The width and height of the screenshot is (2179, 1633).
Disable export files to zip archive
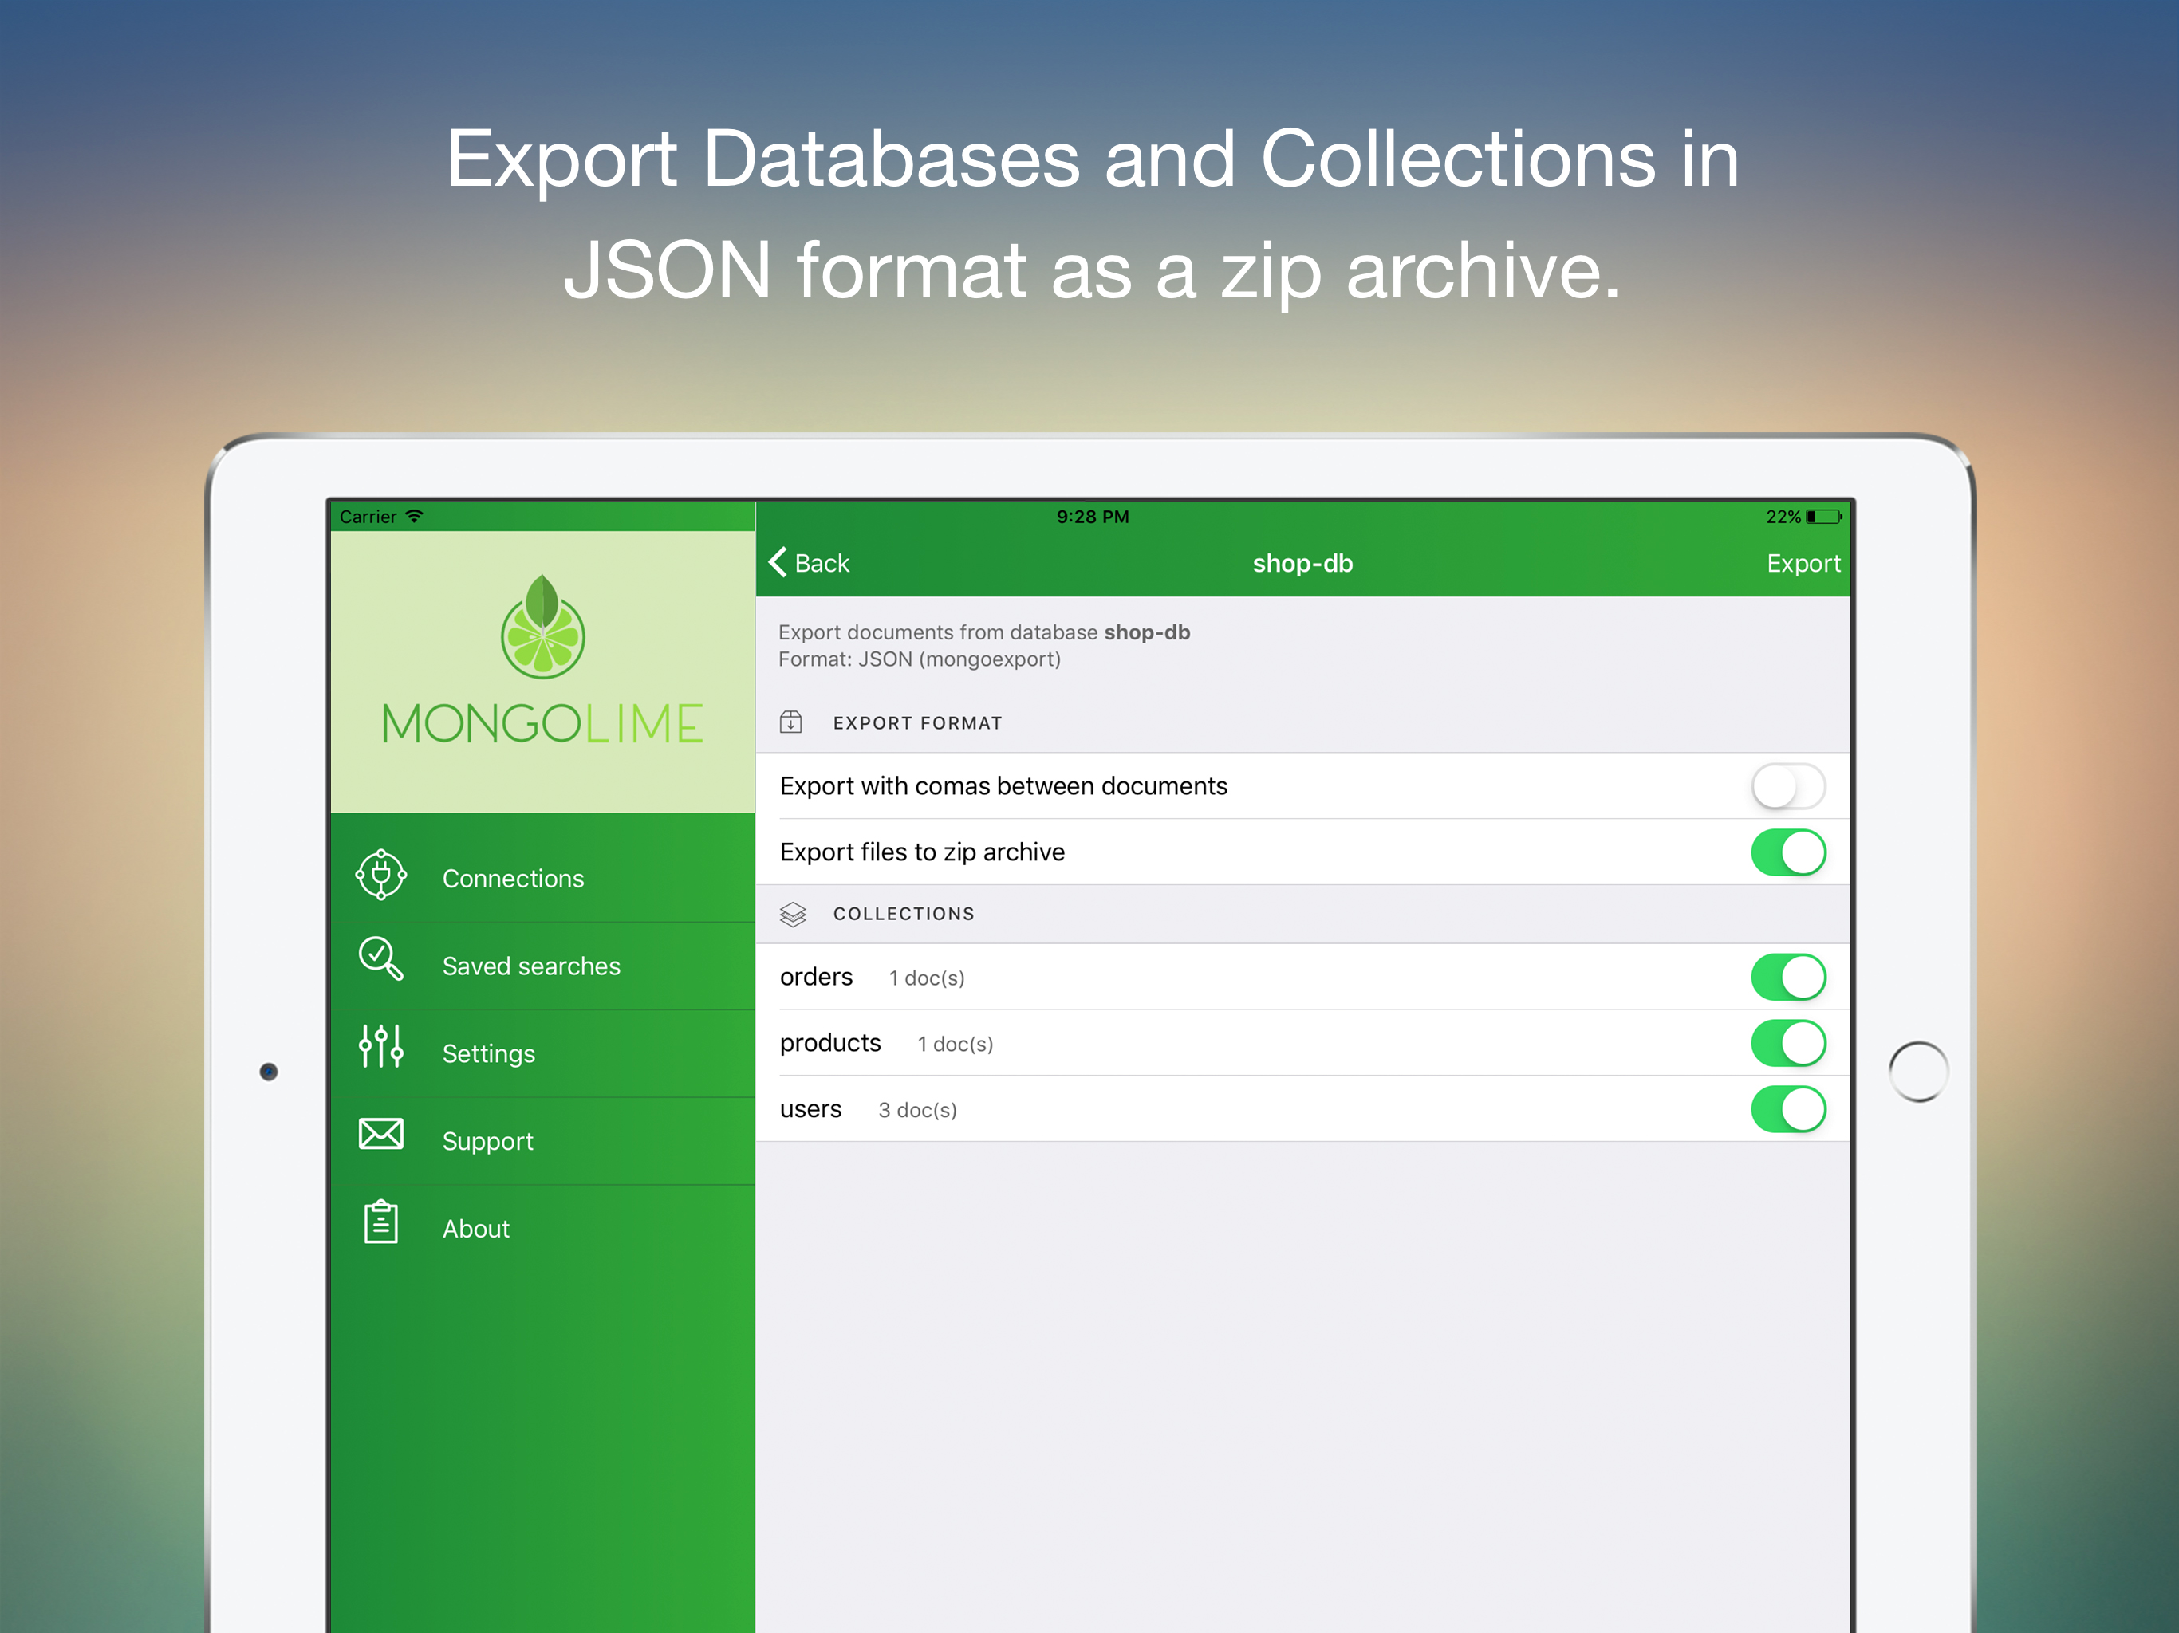[1788, 853]
